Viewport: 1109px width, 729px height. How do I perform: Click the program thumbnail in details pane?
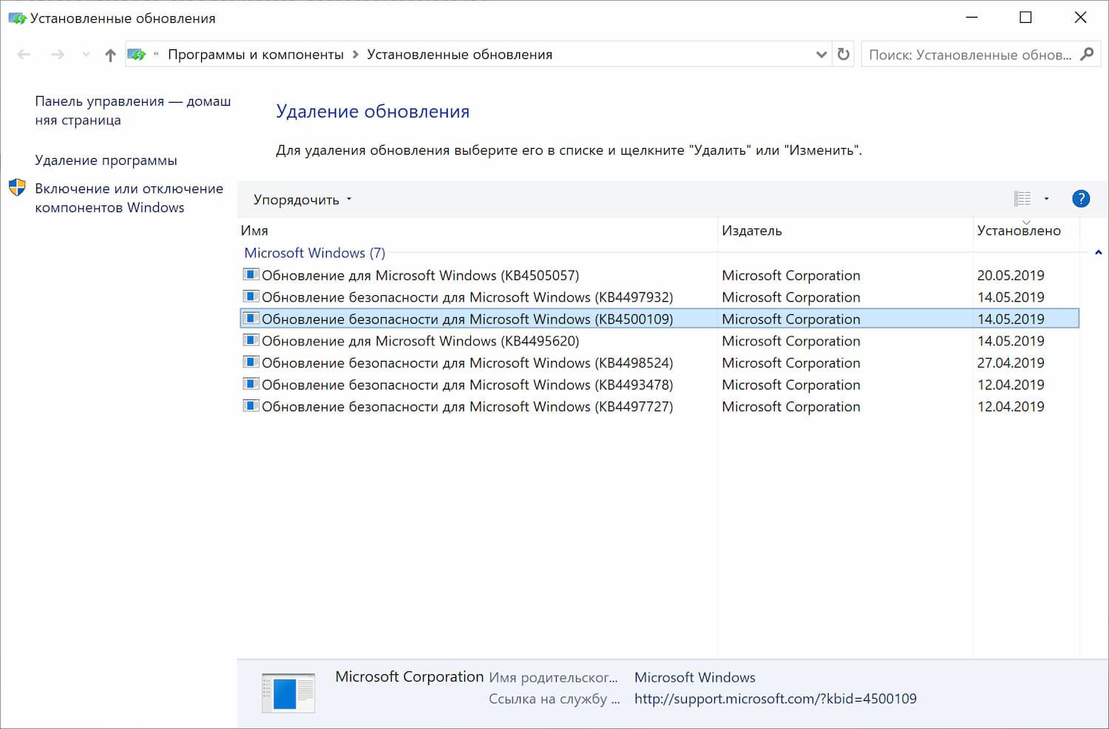pos(288,692)
